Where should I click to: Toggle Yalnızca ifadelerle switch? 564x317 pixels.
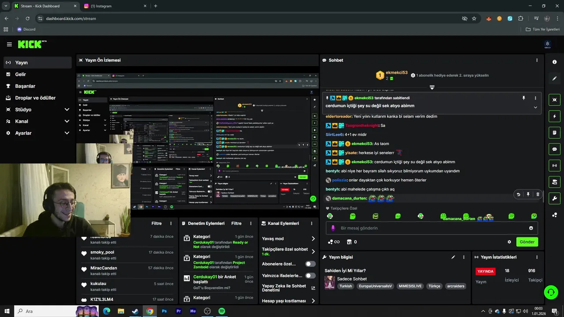(311, 276)
